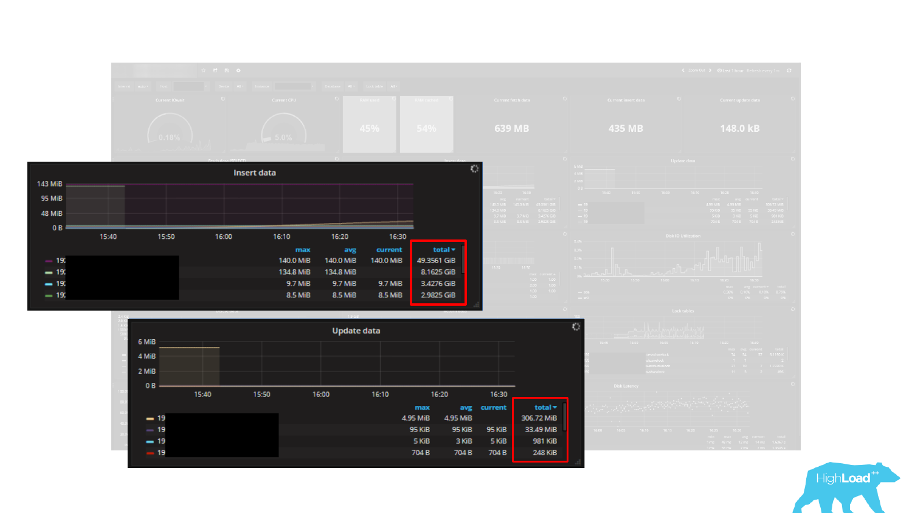Sort Insert data legend by max

pos(303,250)
